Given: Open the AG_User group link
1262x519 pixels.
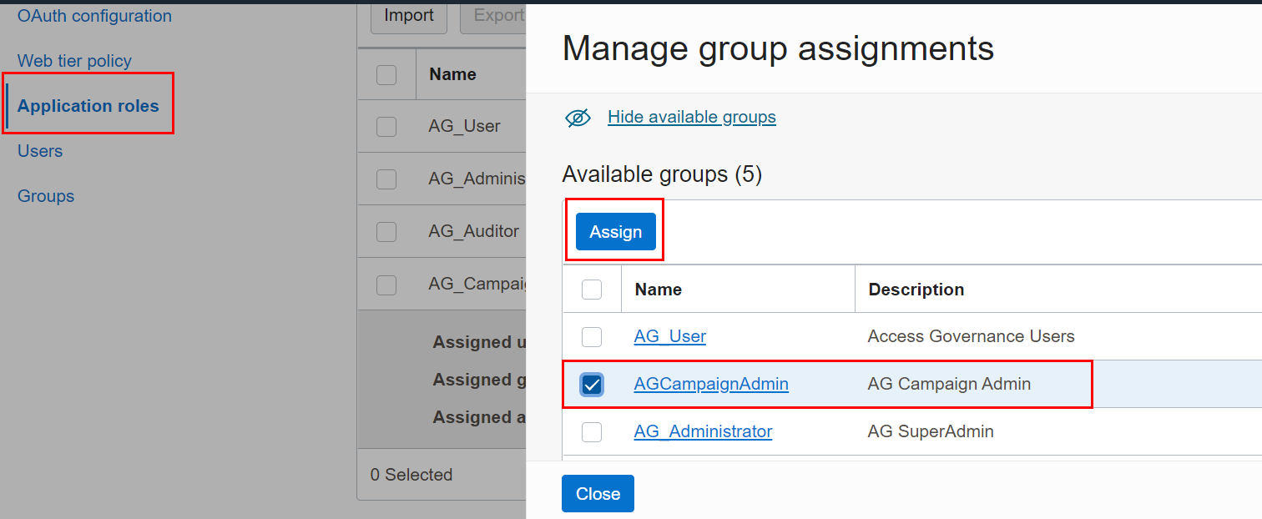Looking at the screenshot, I should pyautogui.click(x=670, y=336).
